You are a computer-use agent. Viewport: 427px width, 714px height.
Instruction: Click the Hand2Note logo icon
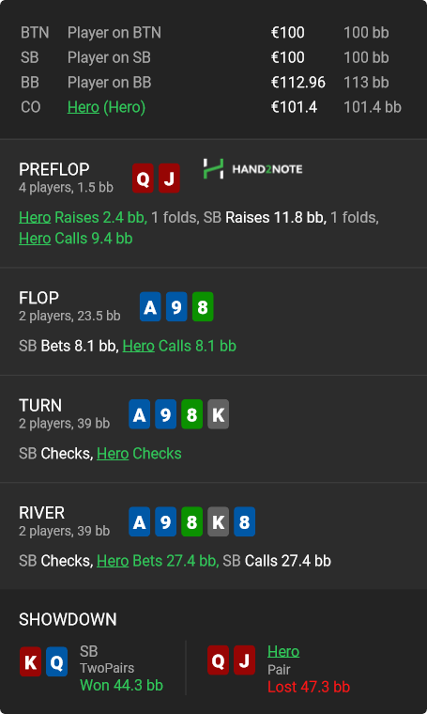point(213,169)
